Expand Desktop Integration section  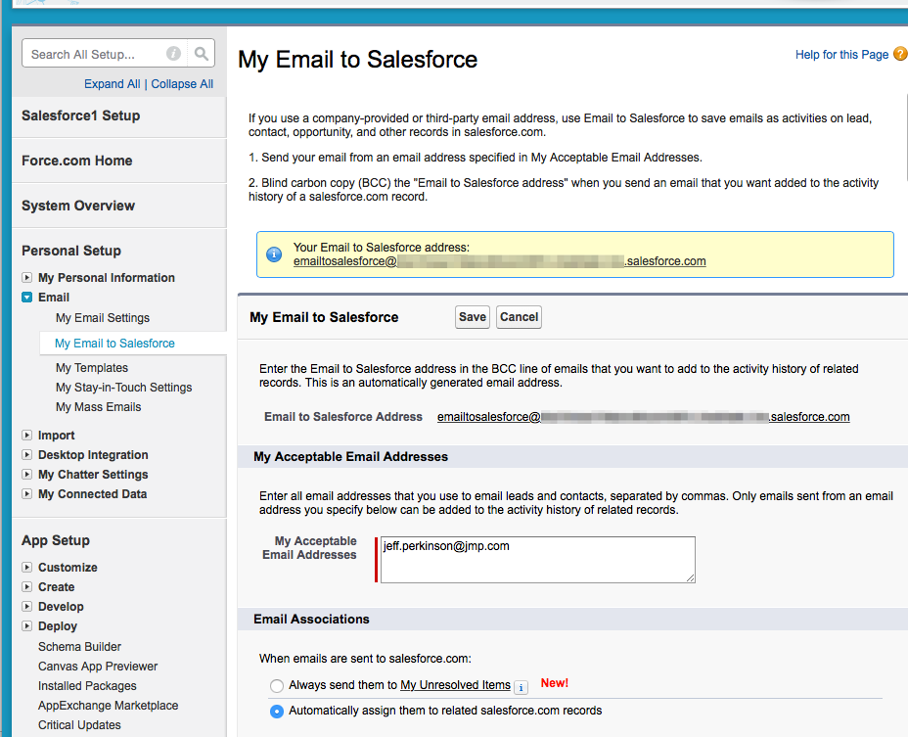click(26, 455)
